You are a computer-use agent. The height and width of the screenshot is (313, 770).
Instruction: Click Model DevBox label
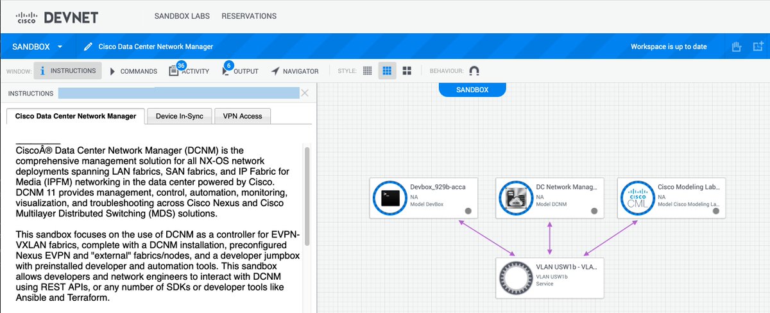427,205
